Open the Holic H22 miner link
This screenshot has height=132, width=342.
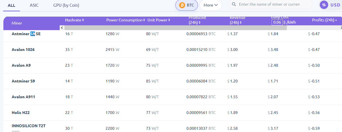pyautogui.click(x=21, y=113)
